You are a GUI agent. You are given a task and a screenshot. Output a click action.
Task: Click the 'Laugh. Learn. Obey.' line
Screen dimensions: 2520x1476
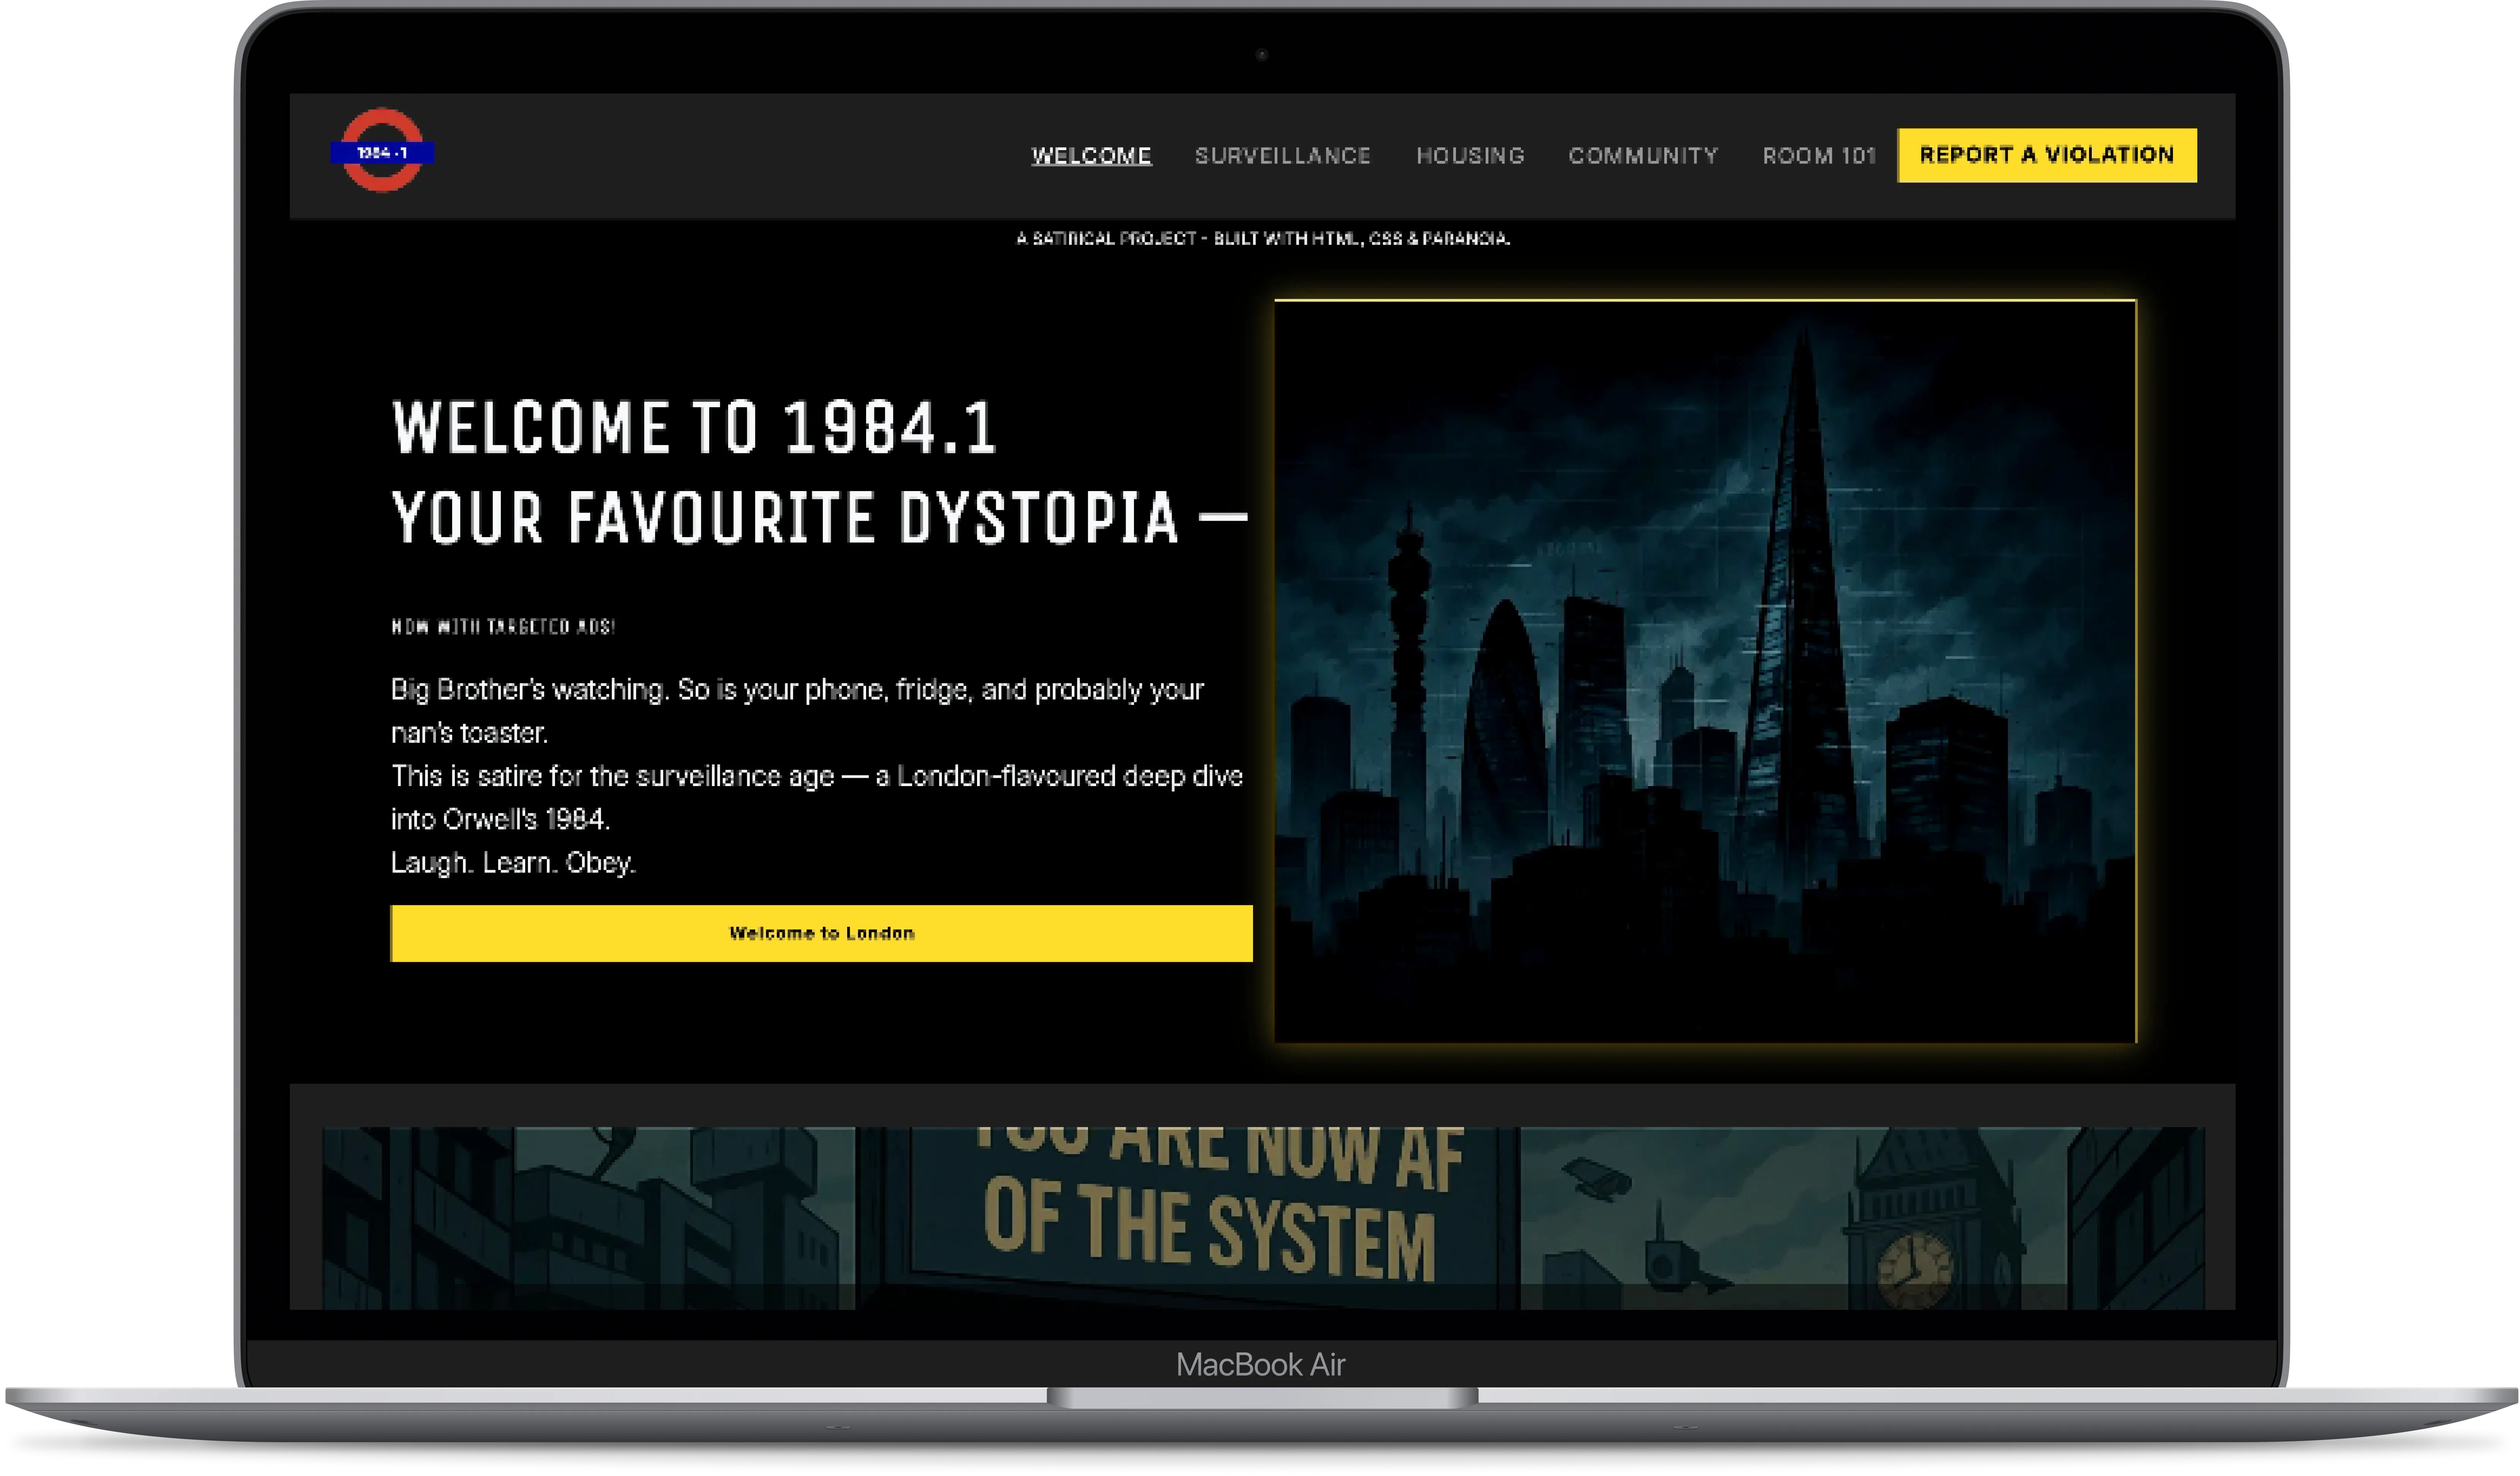click(x=513, y=862)
